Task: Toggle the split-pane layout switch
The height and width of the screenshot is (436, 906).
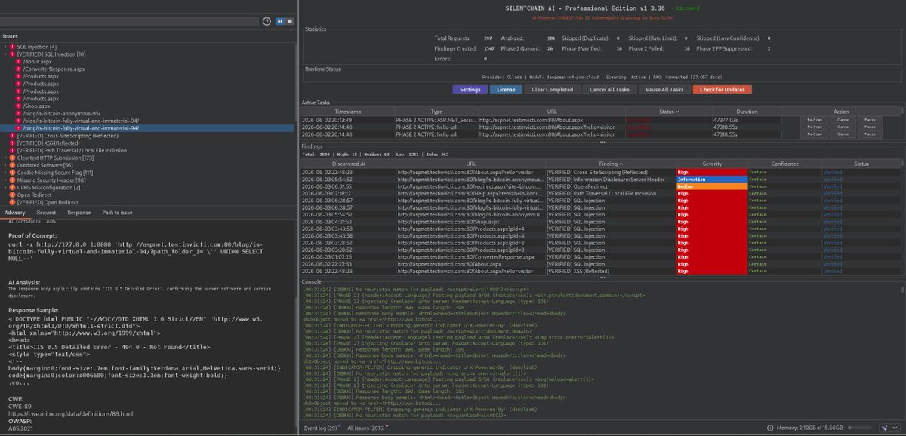Action: (x=283, y=21)
